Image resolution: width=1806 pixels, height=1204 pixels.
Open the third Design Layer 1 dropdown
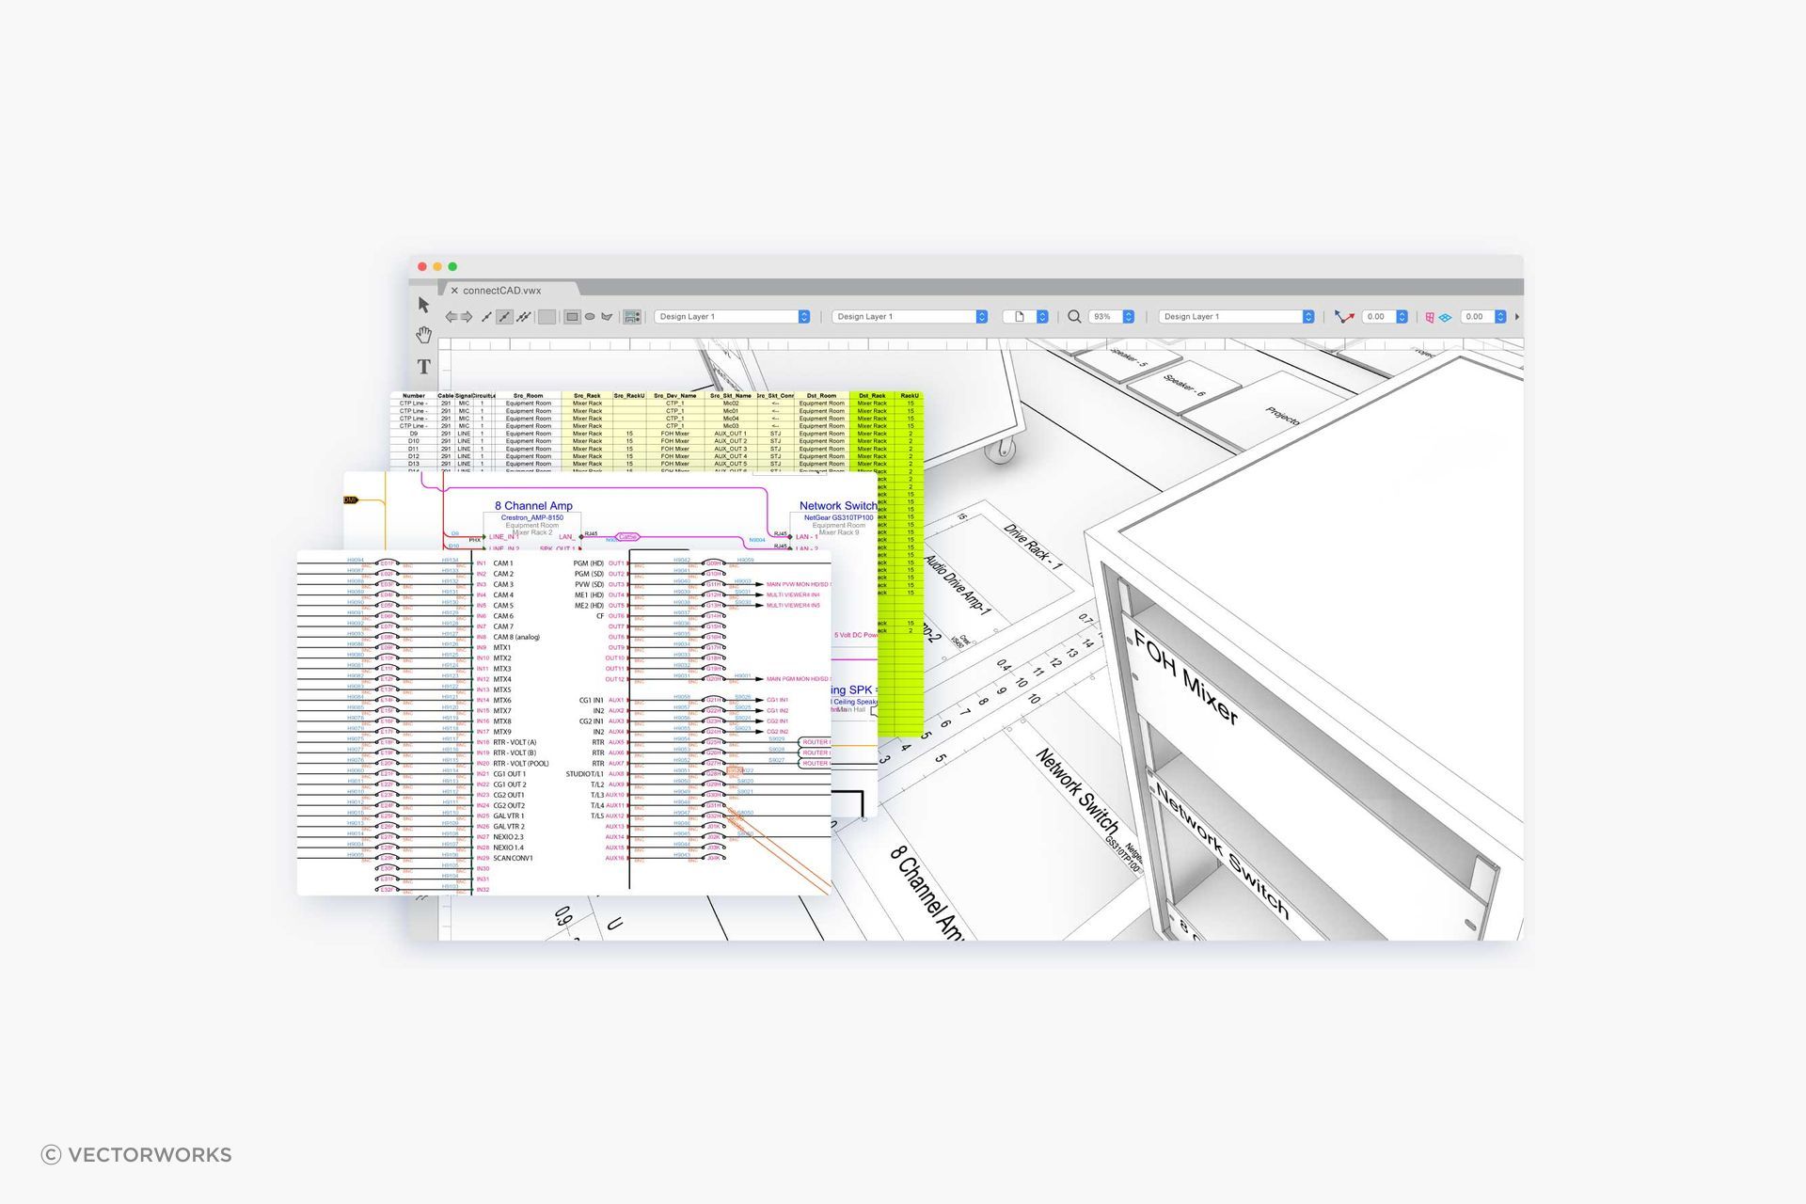point(1236,317)
